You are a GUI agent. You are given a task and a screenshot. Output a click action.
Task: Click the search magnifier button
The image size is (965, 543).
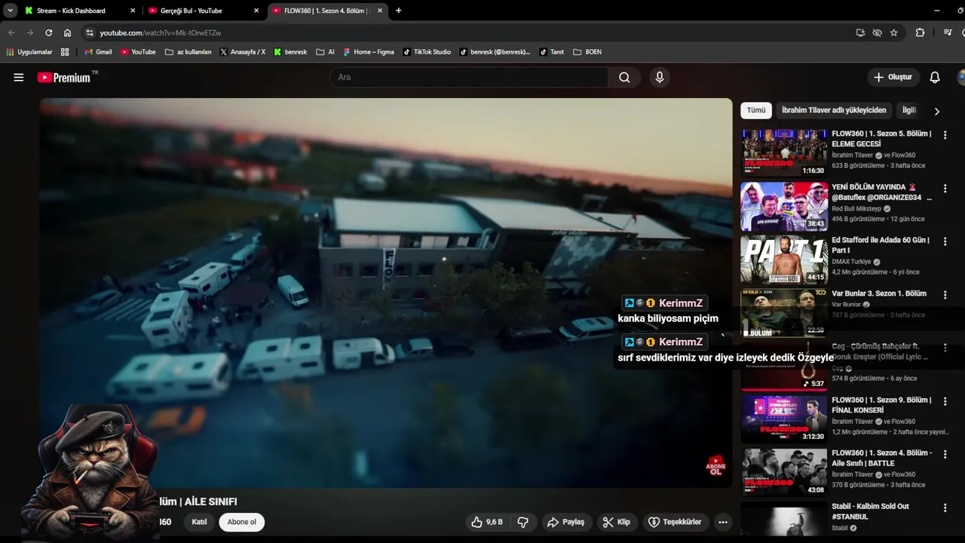(x=624, y=77)
